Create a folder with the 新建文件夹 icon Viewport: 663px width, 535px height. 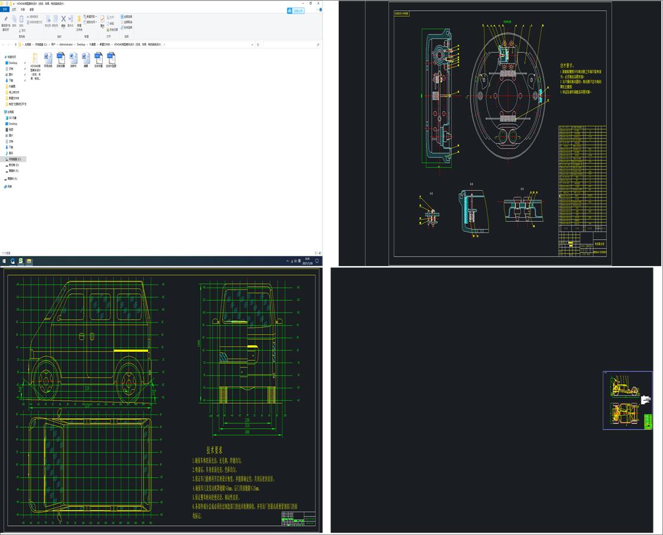point(79,21)
